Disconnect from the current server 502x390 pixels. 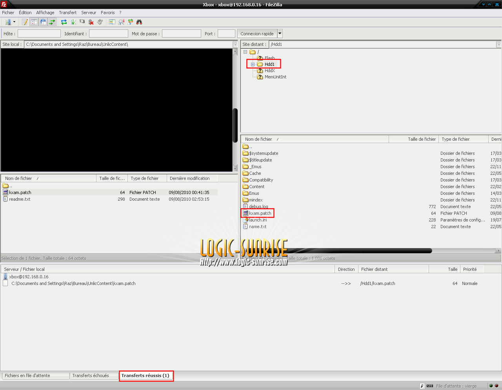[x=91, y=22]
